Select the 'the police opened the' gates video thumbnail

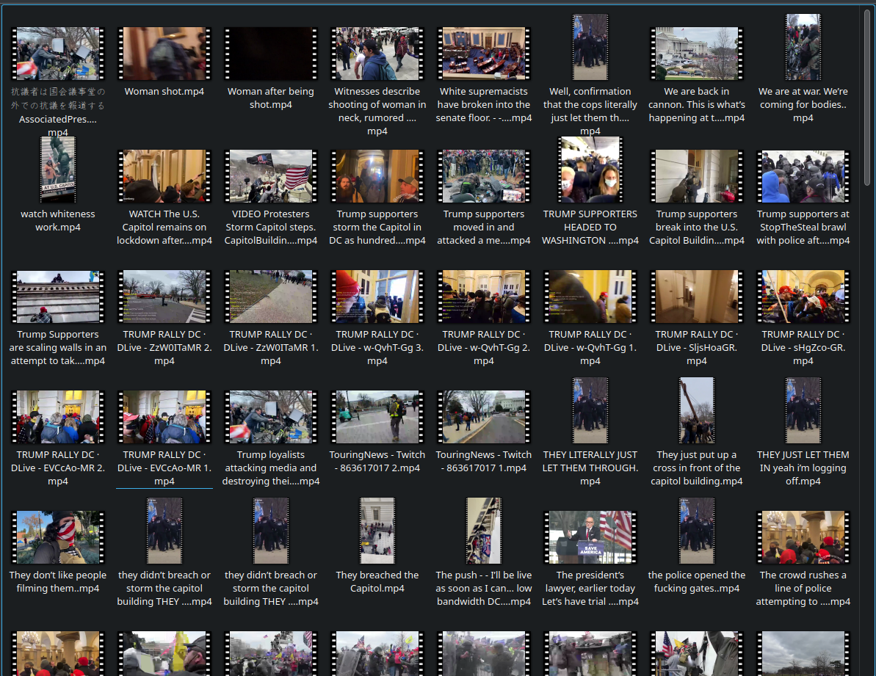point(697,531)
